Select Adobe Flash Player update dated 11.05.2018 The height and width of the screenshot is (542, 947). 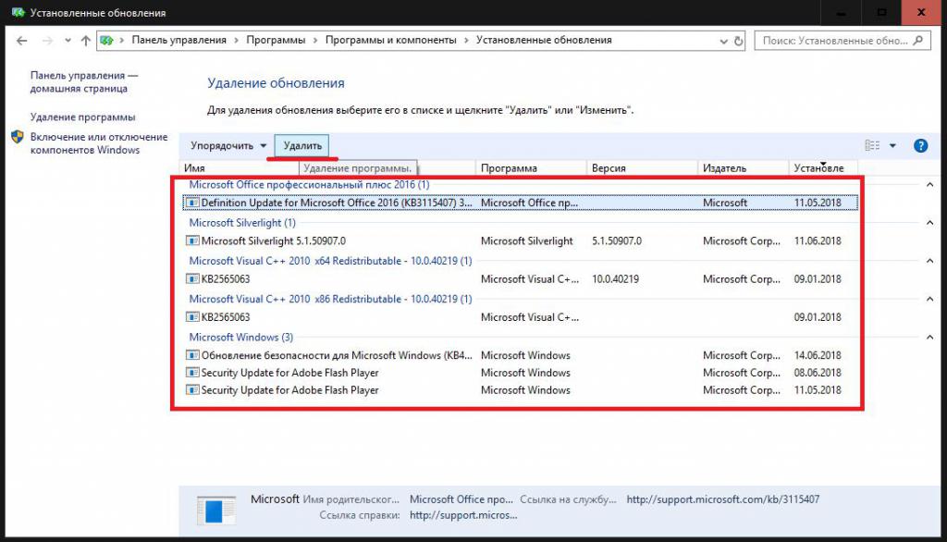pyautogui.click(x=520, y=390)
